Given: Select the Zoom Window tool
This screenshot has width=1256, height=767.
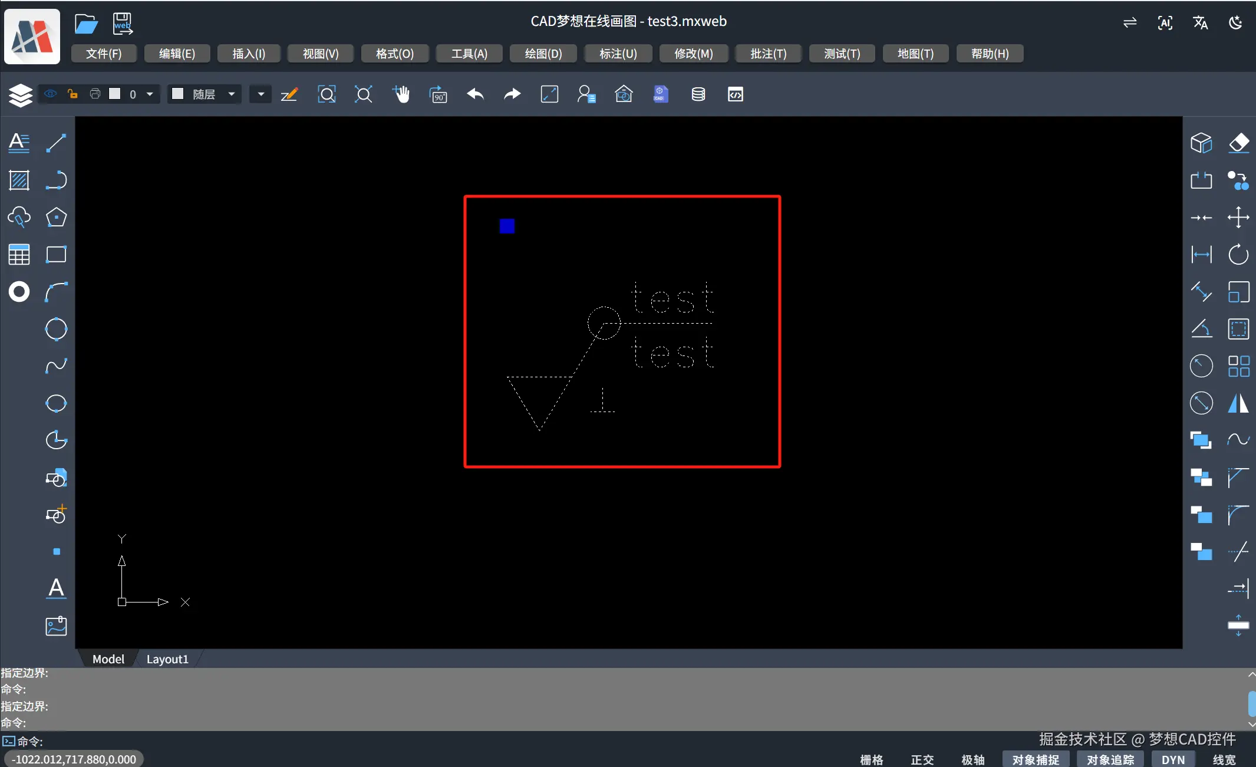Looking at the screenshot, I should coord(327,94).
